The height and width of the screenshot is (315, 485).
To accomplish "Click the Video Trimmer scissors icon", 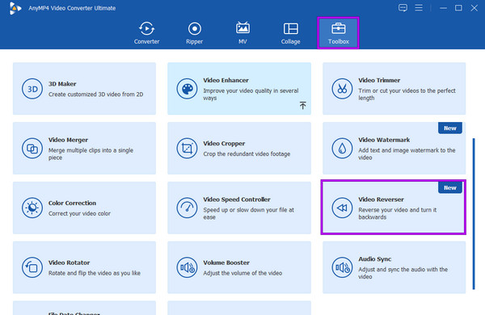I will pyautogui.click(x=342, y=89).
